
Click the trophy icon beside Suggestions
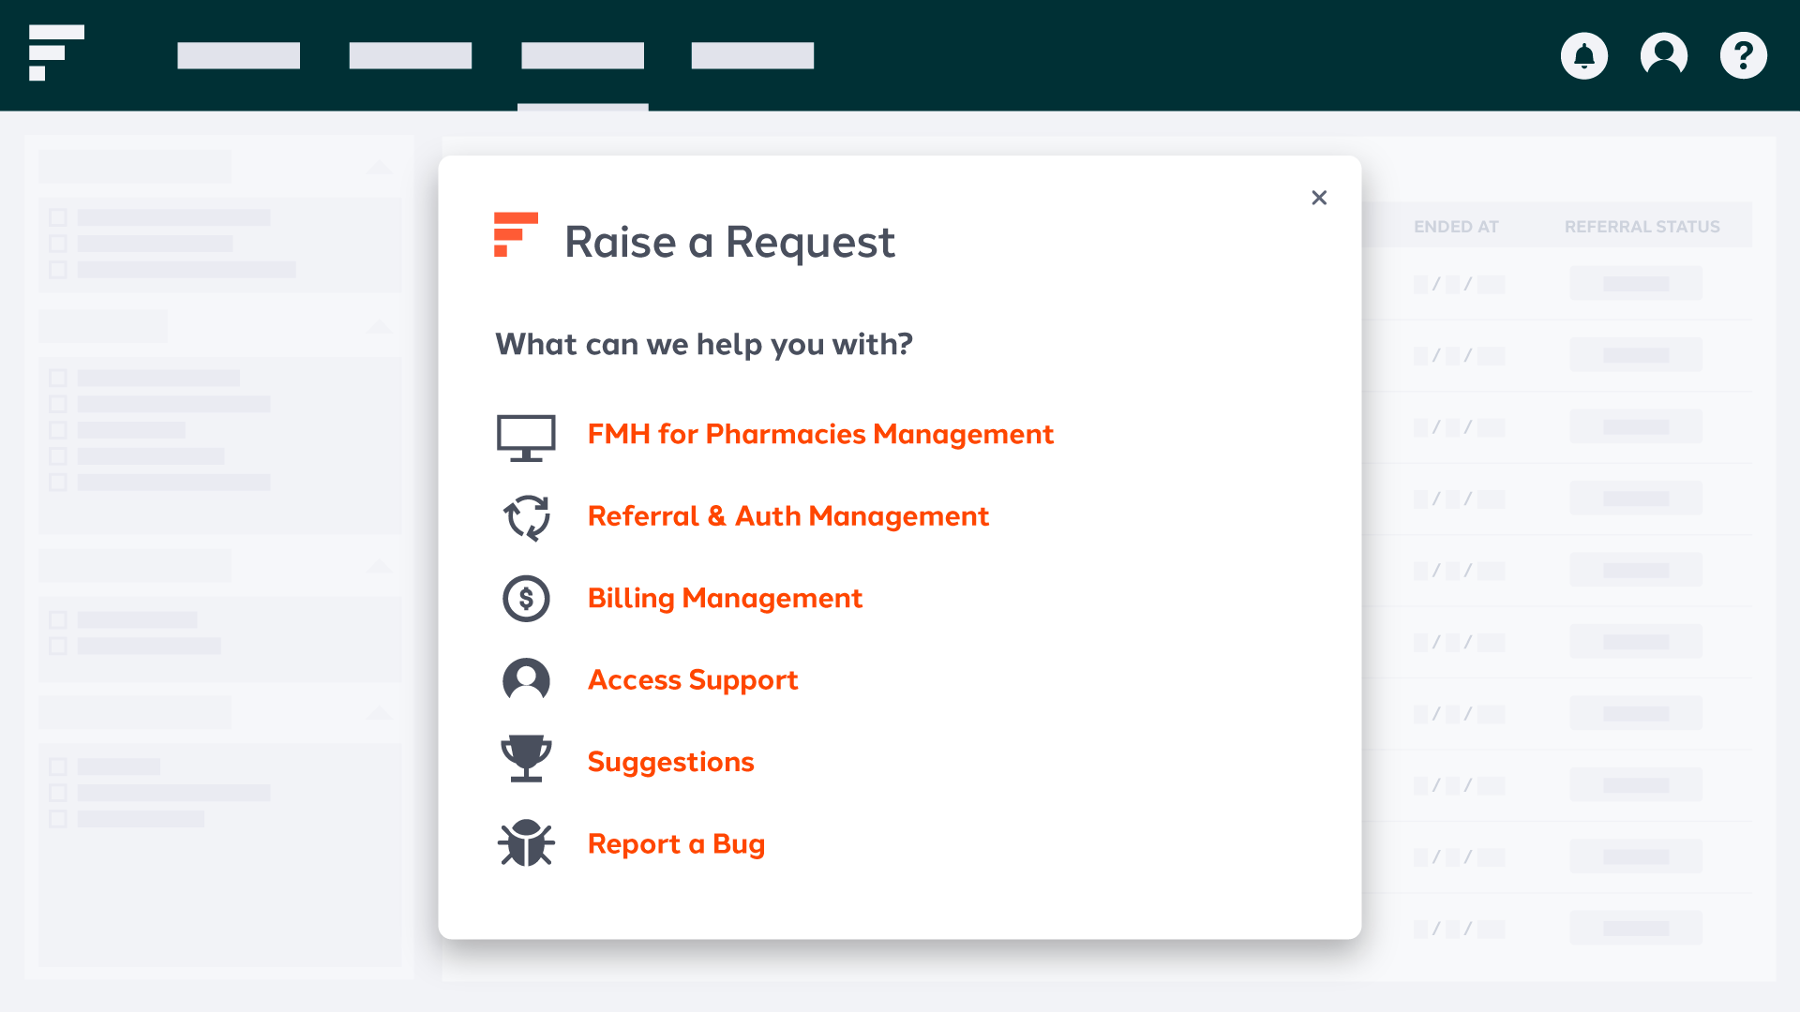point(526,758)
